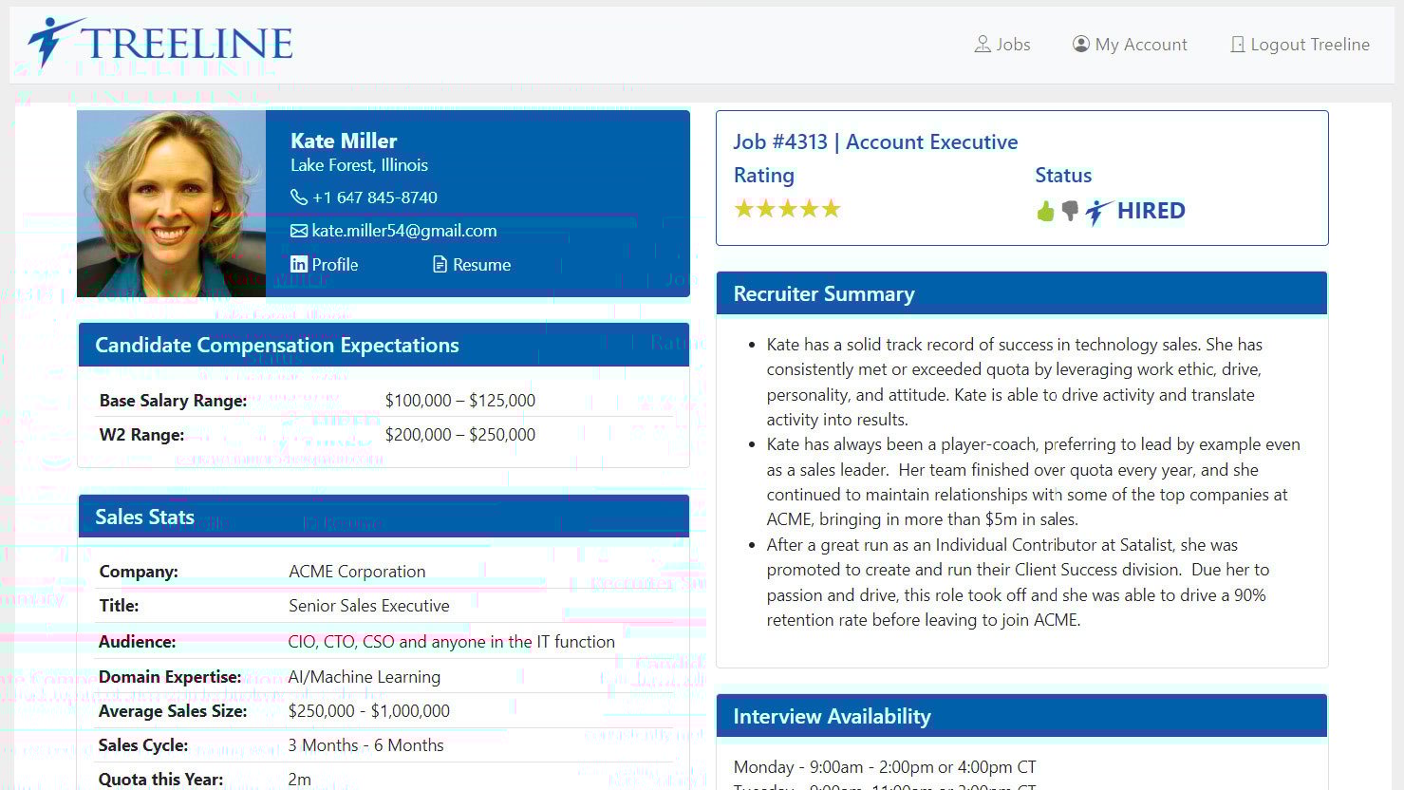Click the Rating label
Viewport: 1404px width, 790px height.
pos(764,176)
